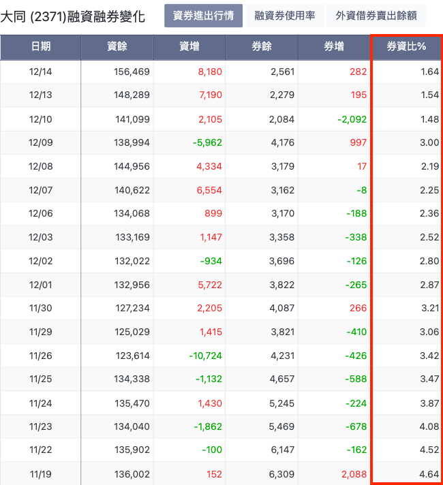This screenshot has width=443, height=485.
Task: Click 資增 value -934
Action: pos(211,261)
